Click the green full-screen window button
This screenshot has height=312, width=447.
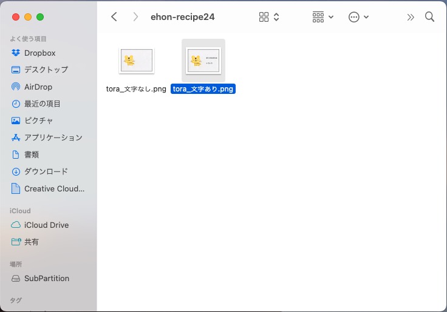tap(40, 17)
